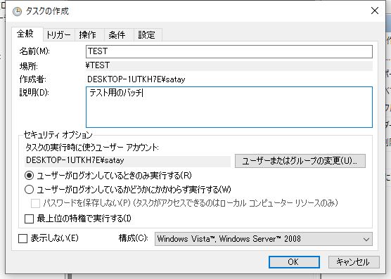Toggle the 表示しない checkbox
391x279 pixels.
point(23,239)
